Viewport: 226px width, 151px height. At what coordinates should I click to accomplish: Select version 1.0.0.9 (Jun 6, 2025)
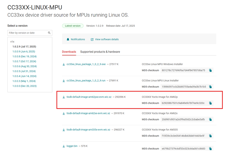click(x=24, y=52)
